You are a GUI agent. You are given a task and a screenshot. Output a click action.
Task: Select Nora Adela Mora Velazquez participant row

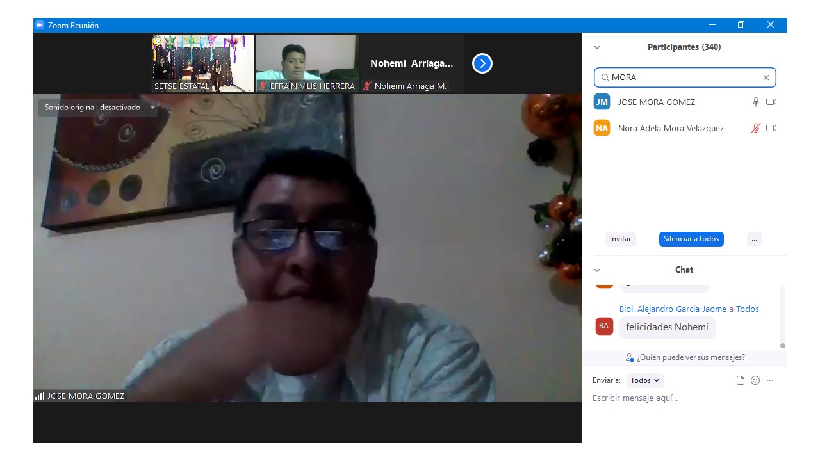pos(684,128)
